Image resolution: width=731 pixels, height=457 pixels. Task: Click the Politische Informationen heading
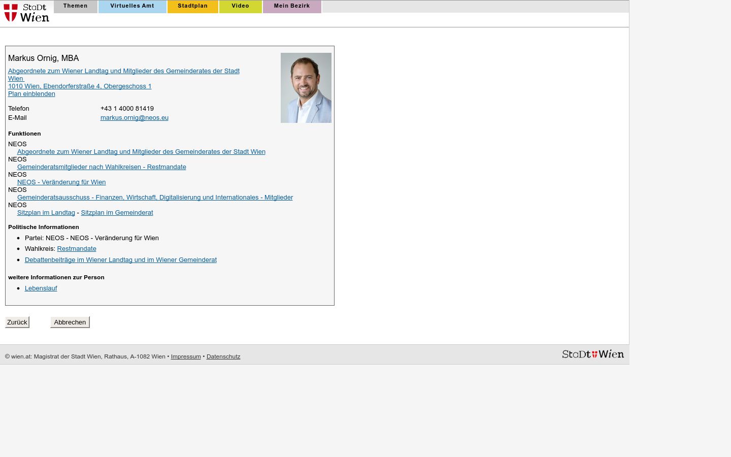click(x=44, y=227)
